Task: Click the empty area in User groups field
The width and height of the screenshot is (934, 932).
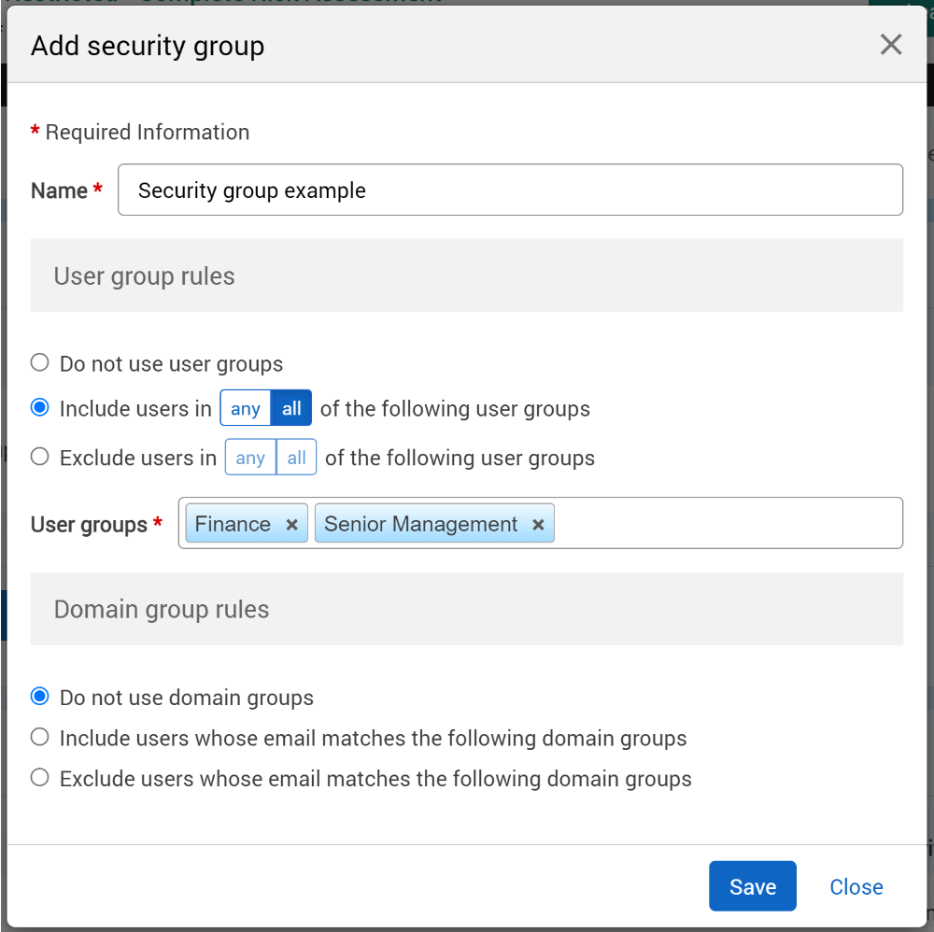Action: tap(729, 524)
